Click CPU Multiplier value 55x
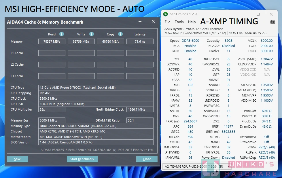This screenshot has width=282, height=178. [52, 109]
